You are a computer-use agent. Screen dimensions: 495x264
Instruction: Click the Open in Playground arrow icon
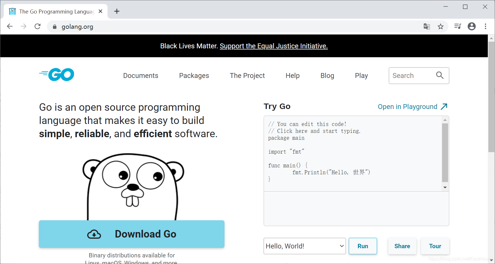(444, 107)
